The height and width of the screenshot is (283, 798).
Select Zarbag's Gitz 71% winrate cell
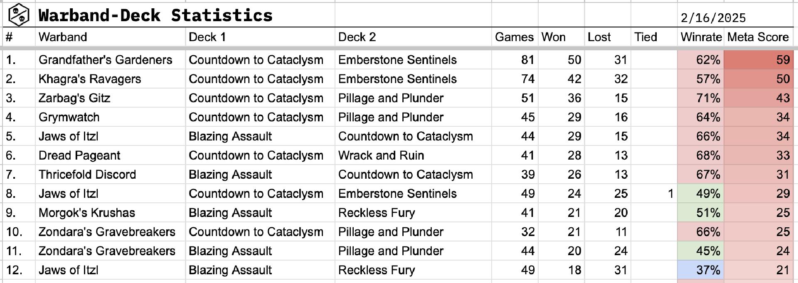pyautogui.click(x=701, y=98)
